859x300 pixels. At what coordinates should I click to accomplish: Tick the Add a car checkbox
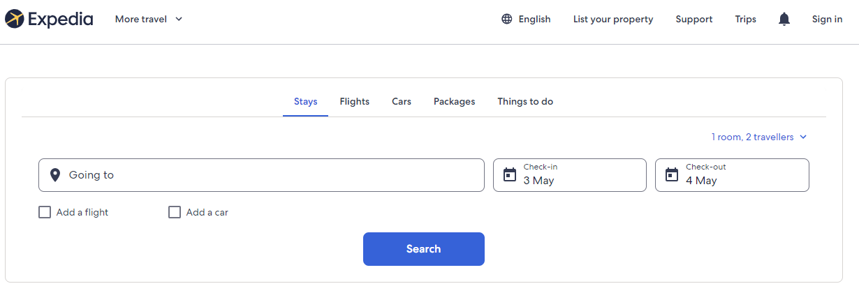tap(175, 212)
